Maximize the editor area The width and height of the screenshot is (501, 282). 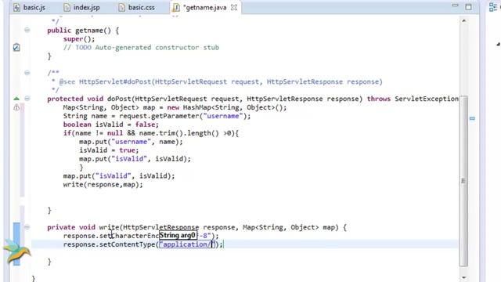[x=468, y=7]
